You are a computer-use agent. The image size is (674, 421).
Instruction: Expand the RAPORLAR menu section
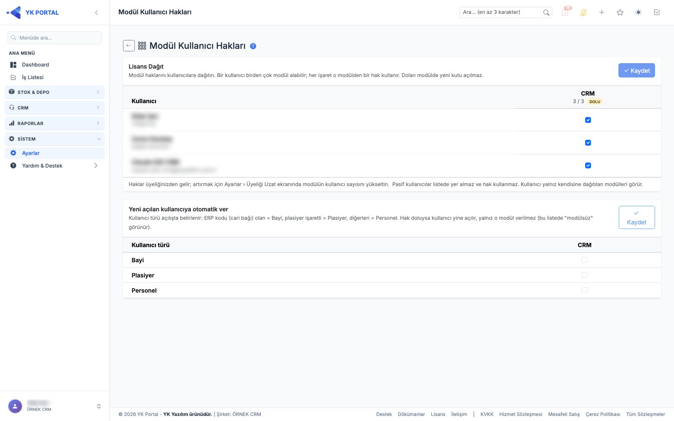[55, 123]
